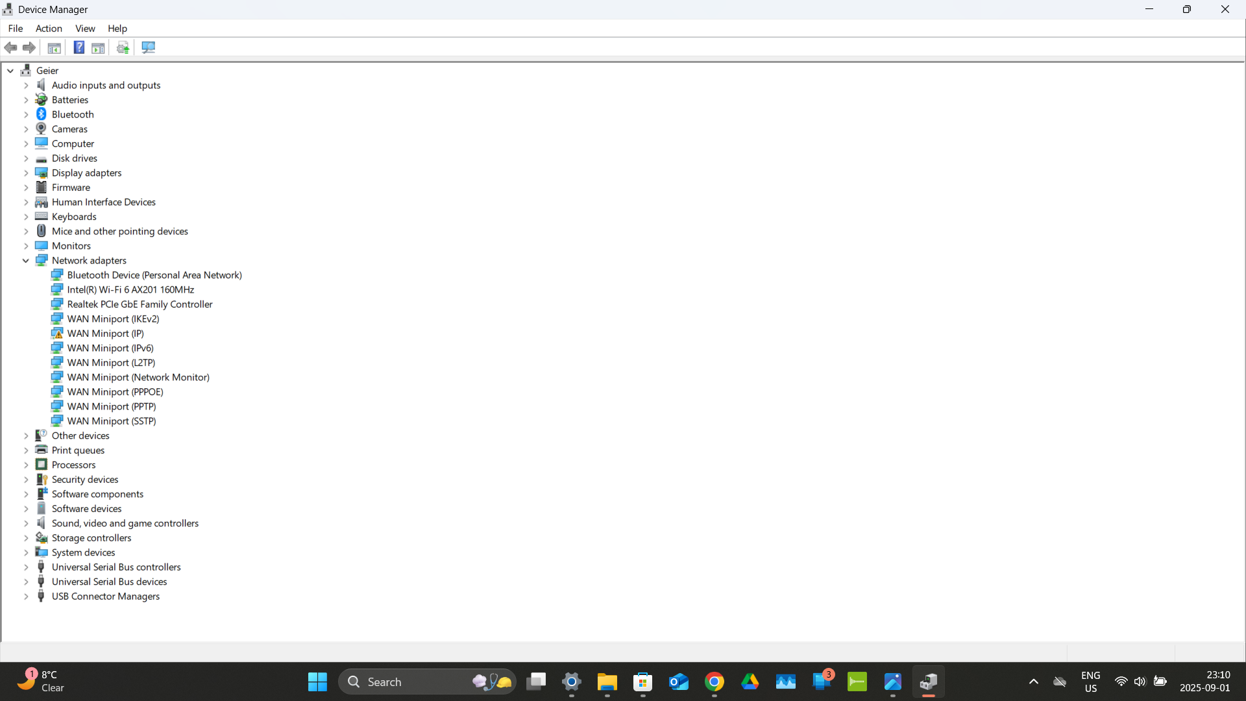Expand the Monitors category

pyautogui.click(x=26, y=246)
